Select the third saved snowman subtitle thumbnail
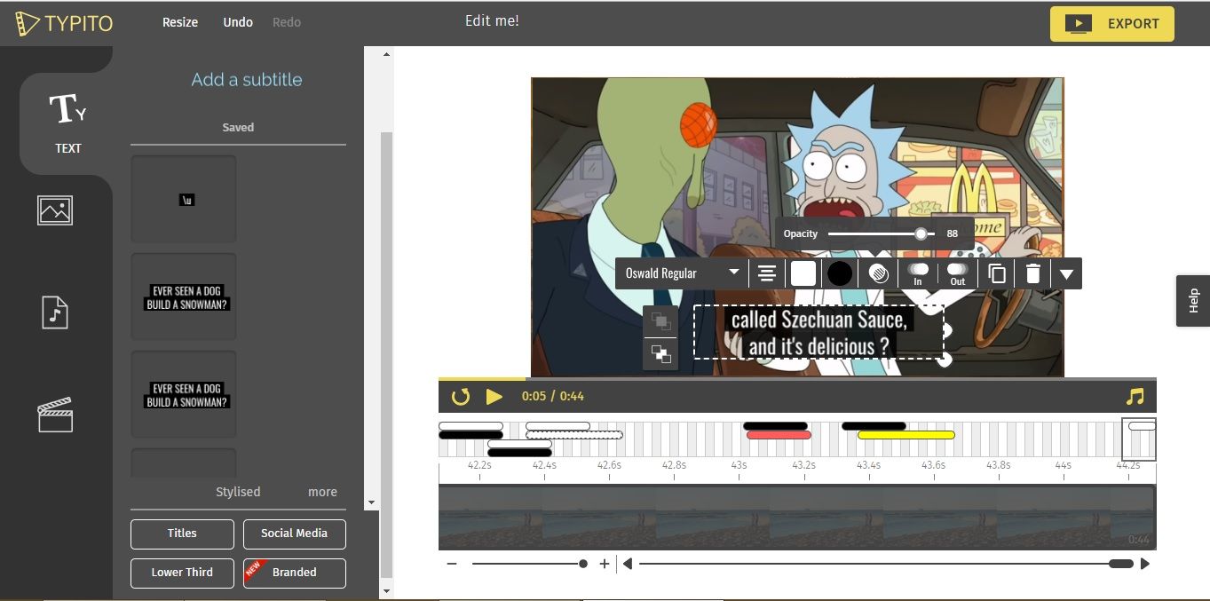Image resolution: width=1210 pixels, height=601 pixels. coord(184,394)
